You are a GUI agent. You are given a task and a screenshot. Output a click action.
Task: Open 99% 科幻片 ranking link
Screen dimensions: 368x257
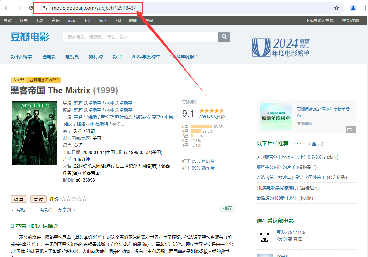(x=203, y=161)
